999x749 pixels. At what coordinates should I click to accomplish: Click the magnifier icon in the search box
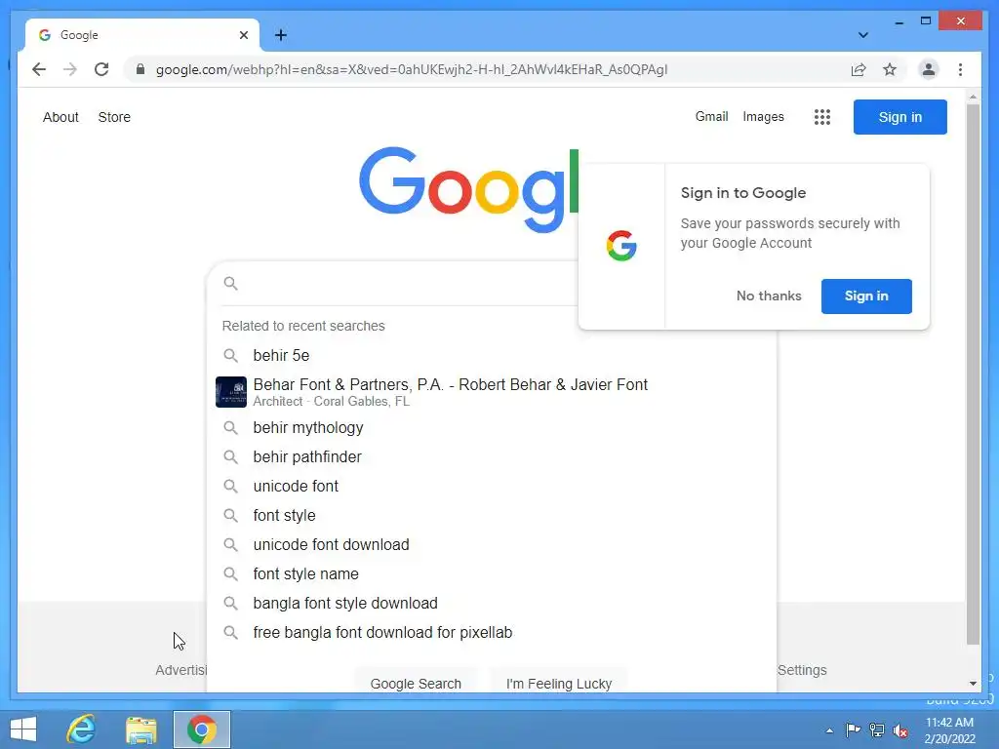[230, 284]
